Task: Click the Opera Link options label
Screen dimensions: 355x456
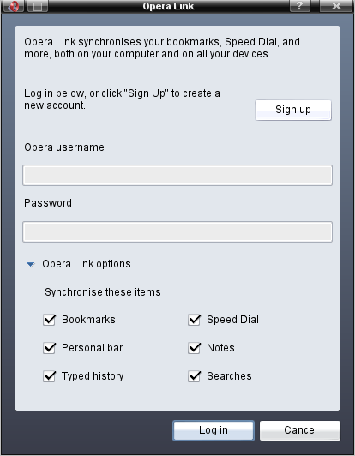Action: [x=87, y=264]
